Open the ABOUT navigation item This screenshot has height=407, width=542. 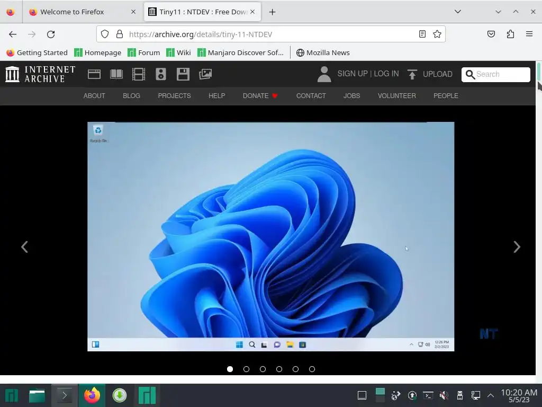[94, 96]
